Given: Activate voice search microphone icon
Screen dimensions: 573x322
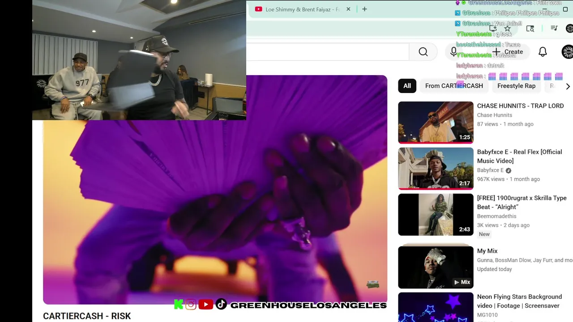Looking at the screenshot, I should [x=453, y=52].
